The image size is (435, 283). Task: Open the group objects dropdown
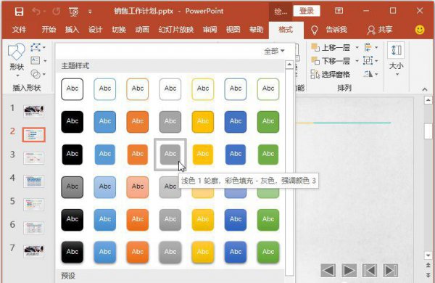[x=371, y=60]
